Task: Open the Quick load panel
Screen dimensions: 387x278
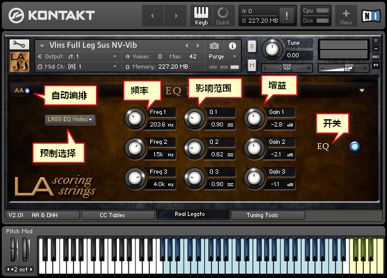Action: pos(223,16)
